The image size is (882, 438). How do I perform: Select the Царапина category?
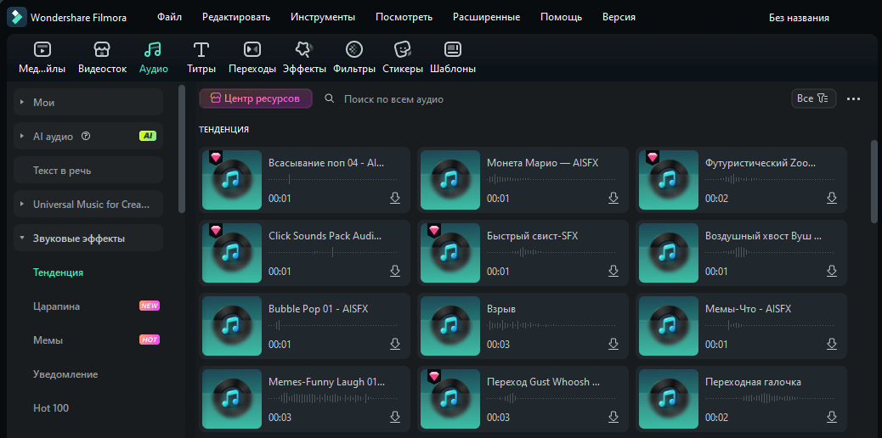pyautogui.click(x=56, y=306)
